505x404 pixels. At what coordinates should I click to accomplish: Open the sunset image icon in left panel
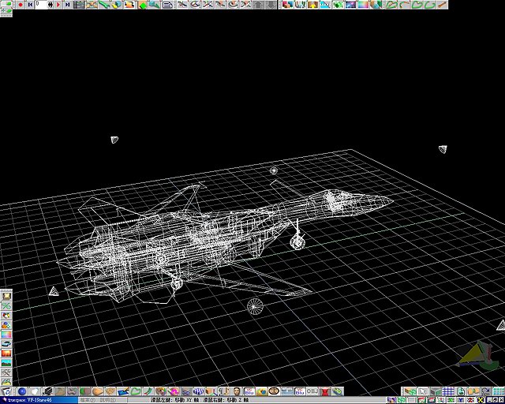(x=6, y=354)
